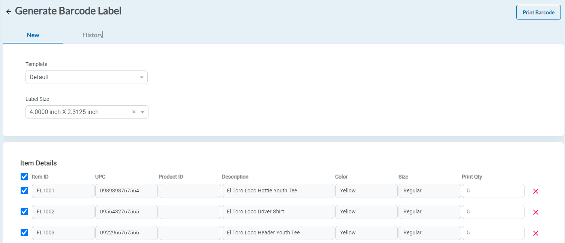Select the FL1001 Item ID field
The height and width of the screenshot is (243, 565).
point(63,191)
